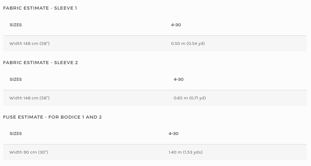The width and height of the screenshot is (311, 166).
Task: Select SIZES header in Sleeve 1 table
Action: click(x=16, y=25)
